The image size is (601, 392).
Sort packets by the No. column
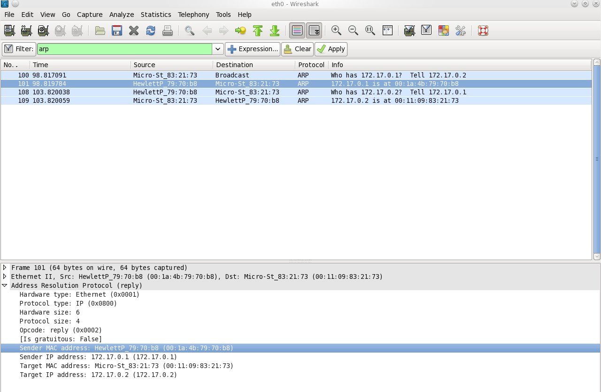(x=15, y=65)
